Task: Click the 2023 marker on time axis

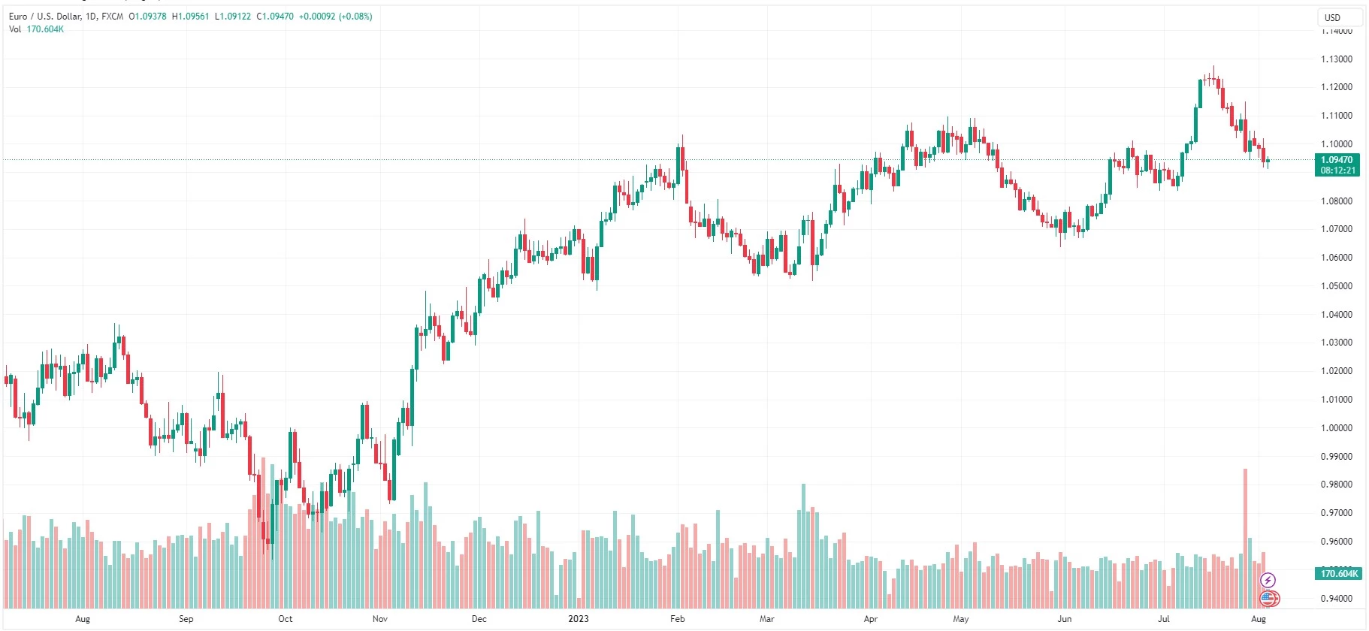Action: (578, 619)
